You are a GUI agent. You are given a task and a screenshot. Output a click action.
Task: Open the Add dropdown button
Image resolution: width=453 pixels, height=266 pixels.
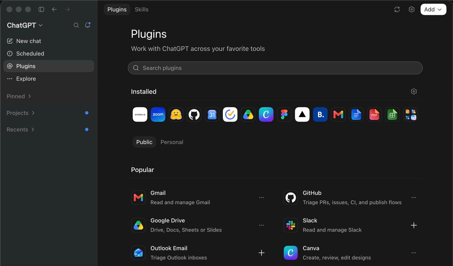coord(433,9)
